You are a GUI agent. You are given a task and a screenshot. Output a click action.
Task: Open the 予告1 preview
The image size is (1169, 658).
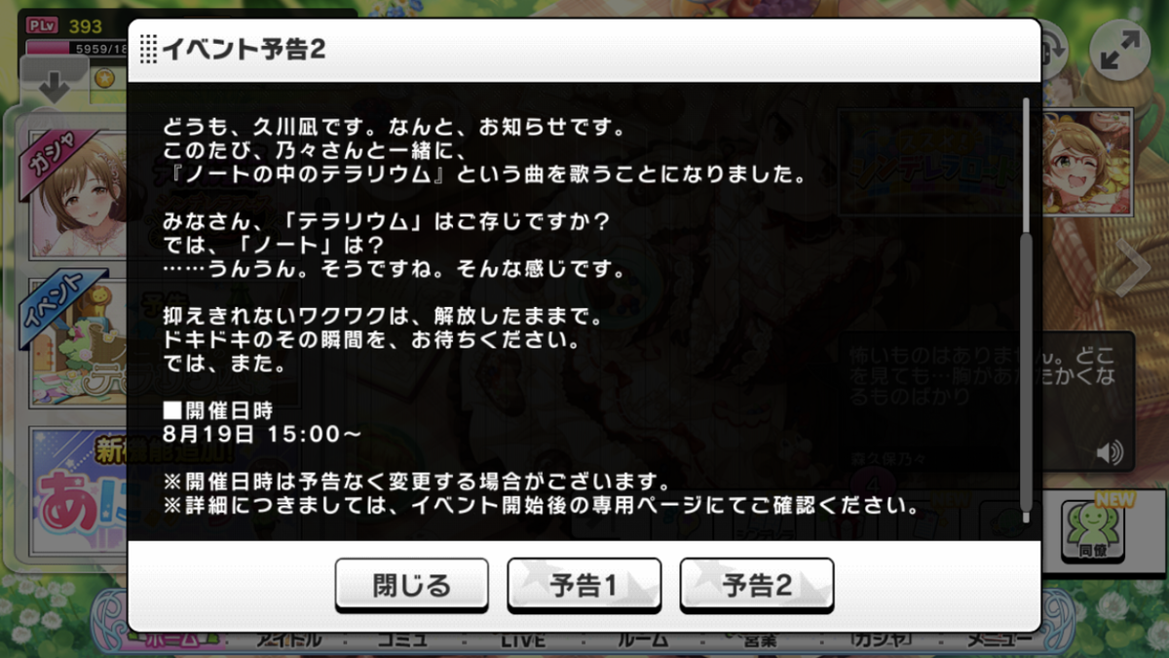[584, 584]
